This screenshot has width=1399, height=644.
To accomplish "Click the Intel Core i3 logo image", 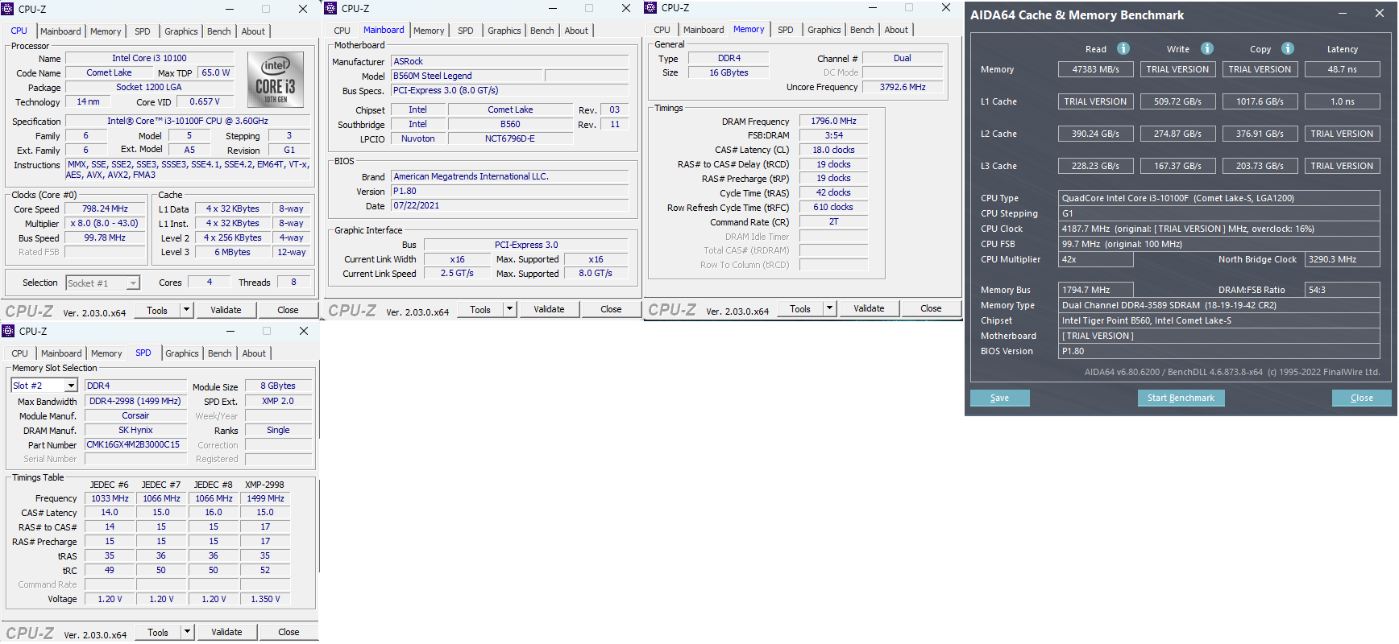I will 276,80.
